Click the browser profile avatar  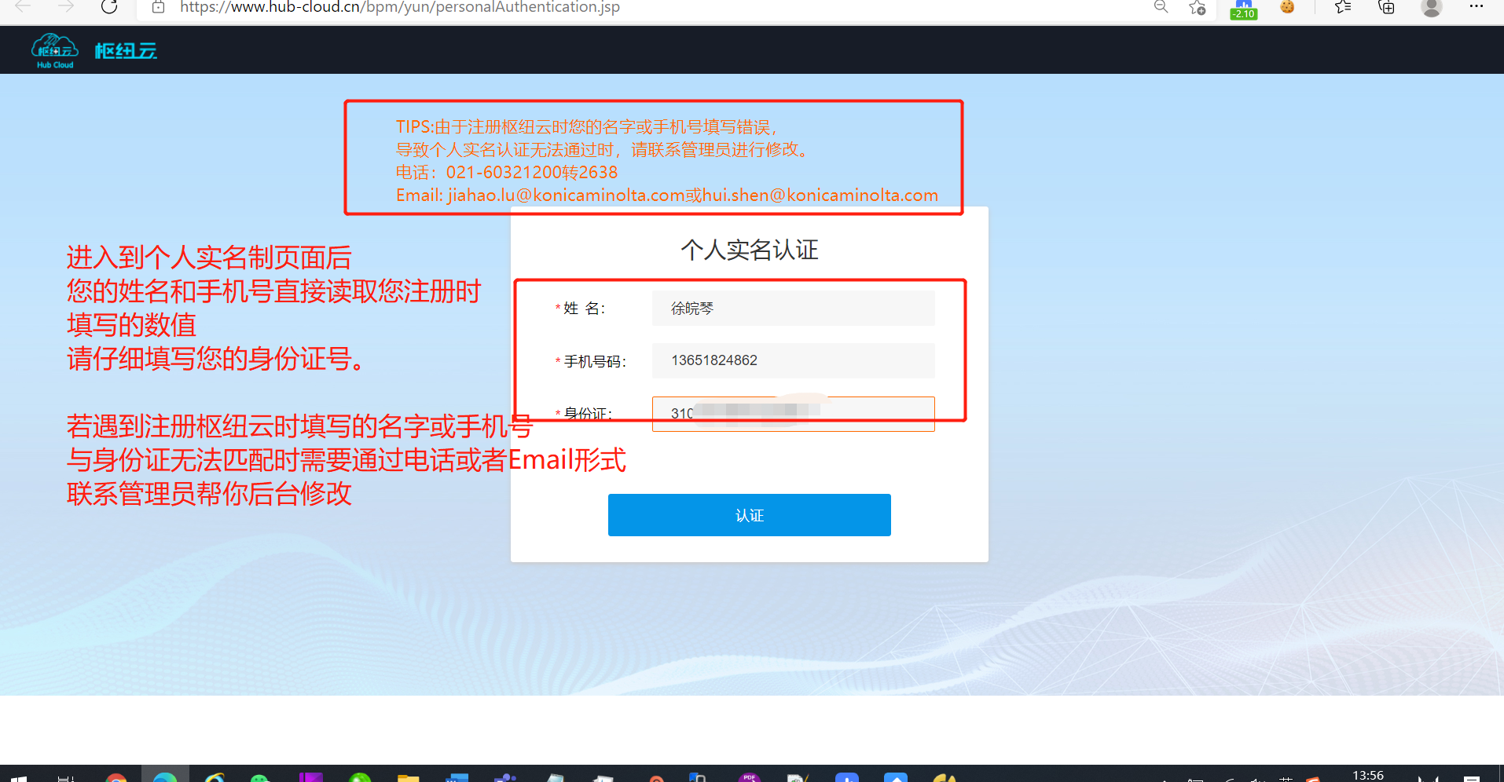click(1432, 7)
